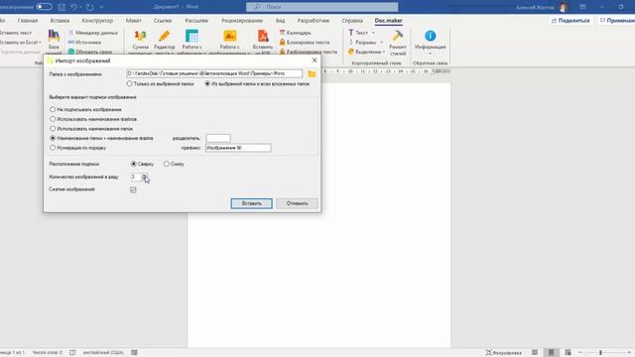This screenshot has height=357, width=635.
Task: Open the Выделение dropdown
Action: pos(366,52)
